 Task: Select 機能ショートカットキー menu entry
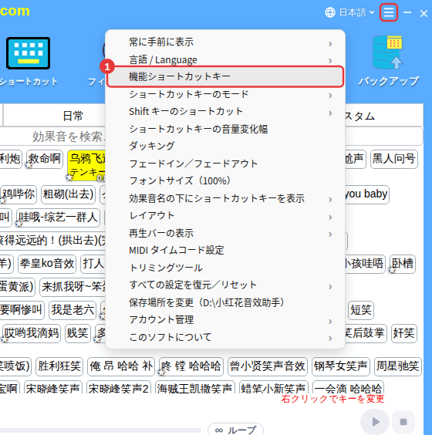click(x=225, y=76)
